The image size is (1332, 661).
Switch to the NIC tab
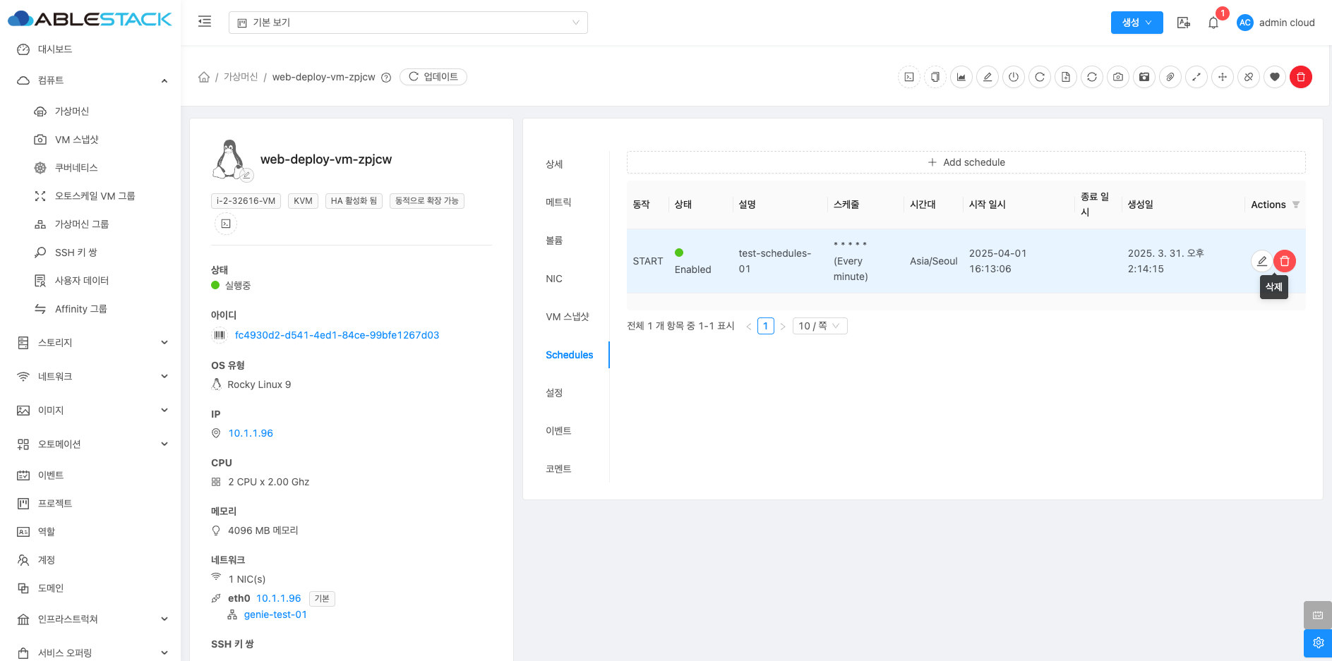point(554,279)
